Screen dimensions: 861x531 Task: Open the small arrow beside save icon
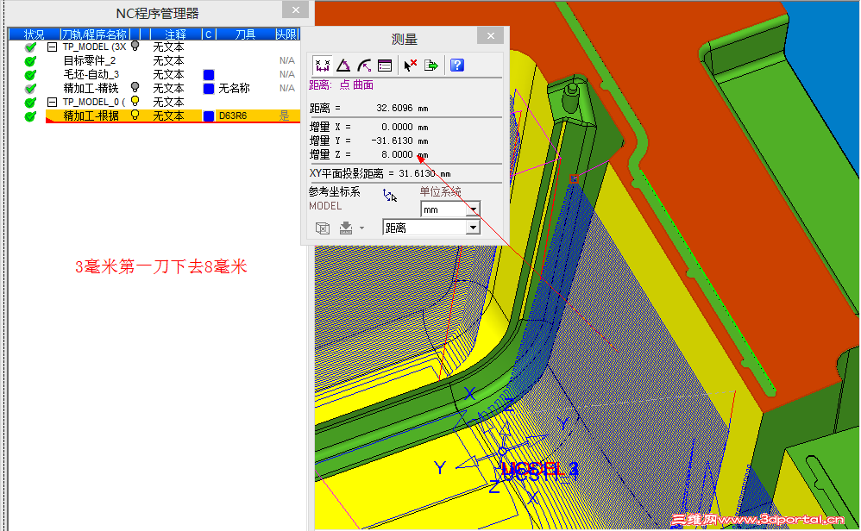click(x=361, y=228)
